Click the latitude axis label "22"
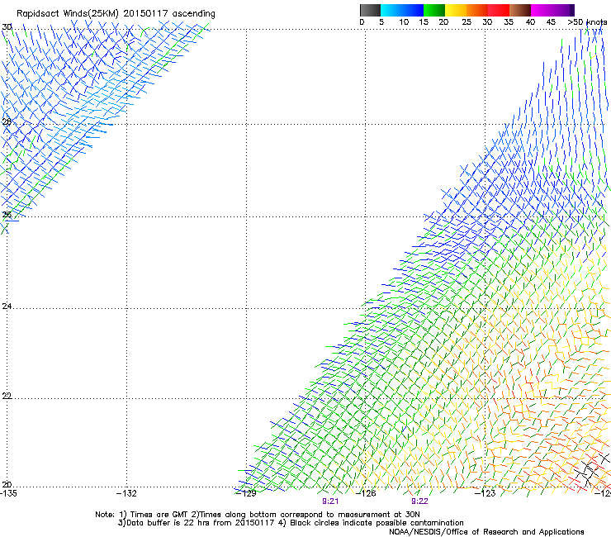 pos(7,396)
